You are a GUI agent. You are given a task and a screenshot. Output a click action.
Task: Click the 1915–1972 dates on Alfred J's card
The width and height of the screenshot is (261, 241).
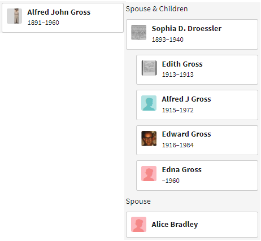coord(178,110)
